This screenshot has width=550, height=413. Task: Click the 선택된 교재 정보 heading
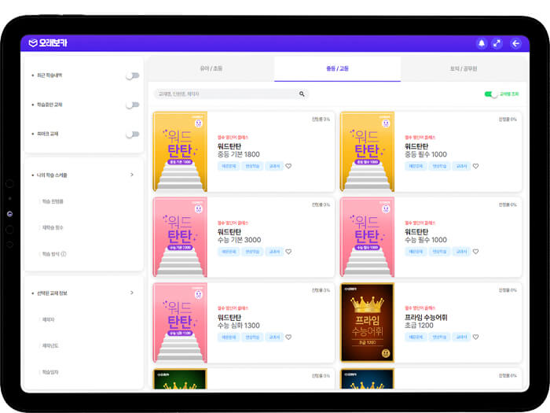point(52,293)
